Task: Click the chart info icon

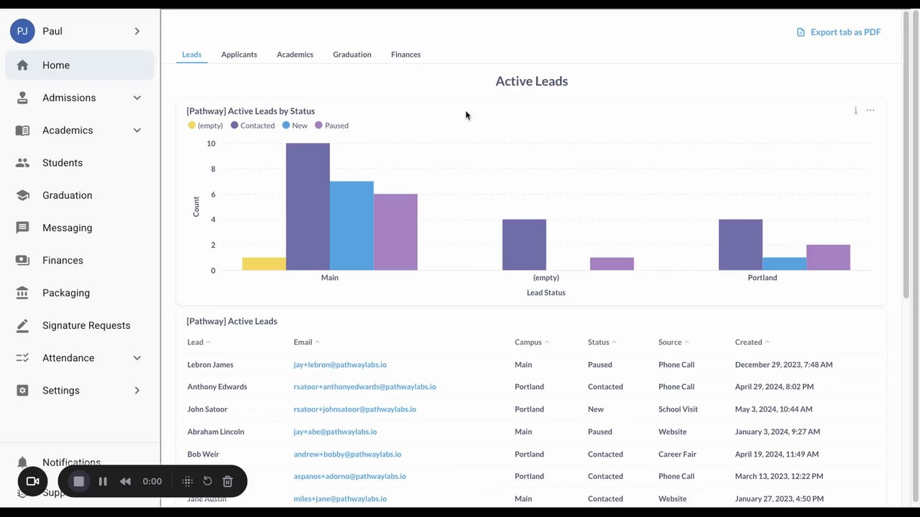Action: [x=855, y=111]
